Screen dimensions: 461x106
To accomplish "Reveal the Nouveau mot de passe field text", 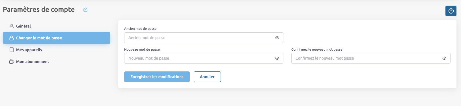I will (x=277, y=58).
